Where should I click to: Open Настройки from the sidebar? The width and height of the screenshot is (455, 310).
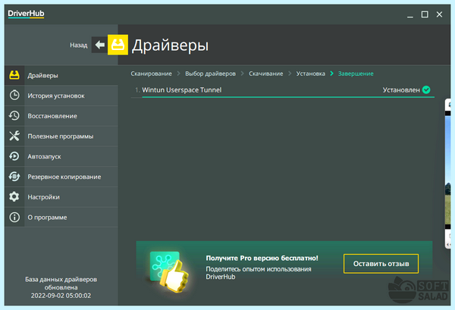pyautogui.click(x=61, y=197)
